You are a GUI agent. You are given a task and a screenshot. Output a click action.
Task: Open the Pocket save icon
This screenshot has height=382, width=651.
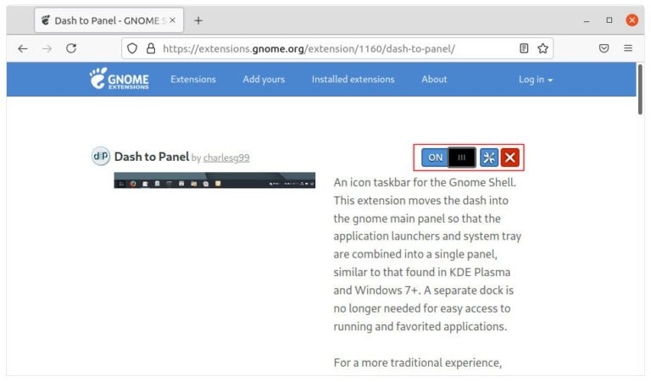(x=604, y=48)
